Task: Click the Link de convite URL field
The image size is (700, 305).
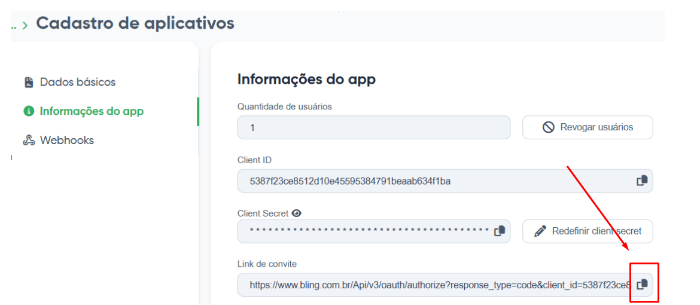Action: click(x=445, y=285)
